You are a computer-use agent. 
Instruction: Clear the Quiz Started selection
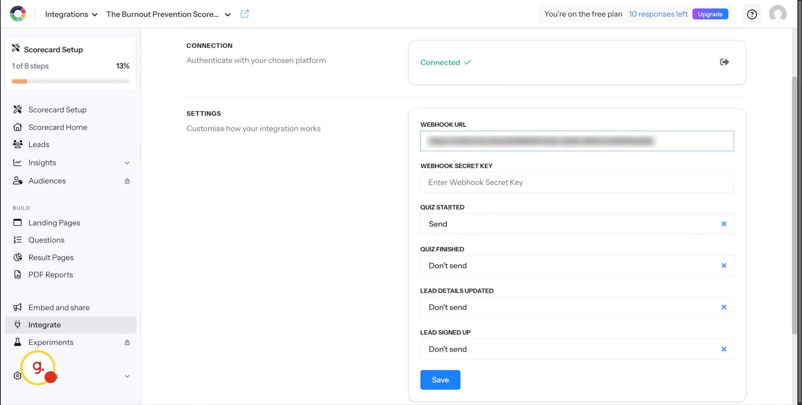pos(724,224)
